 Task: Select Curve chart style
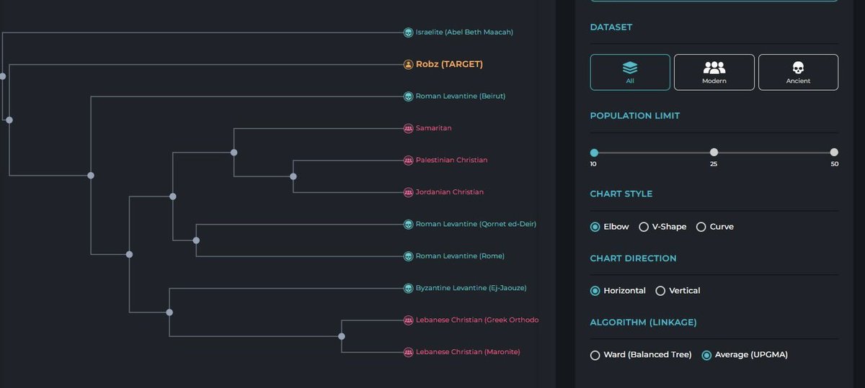715,227
